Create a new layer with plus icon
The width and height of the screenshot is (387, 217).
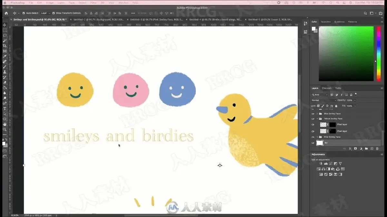pyautogui.click(x=372, y=149)
